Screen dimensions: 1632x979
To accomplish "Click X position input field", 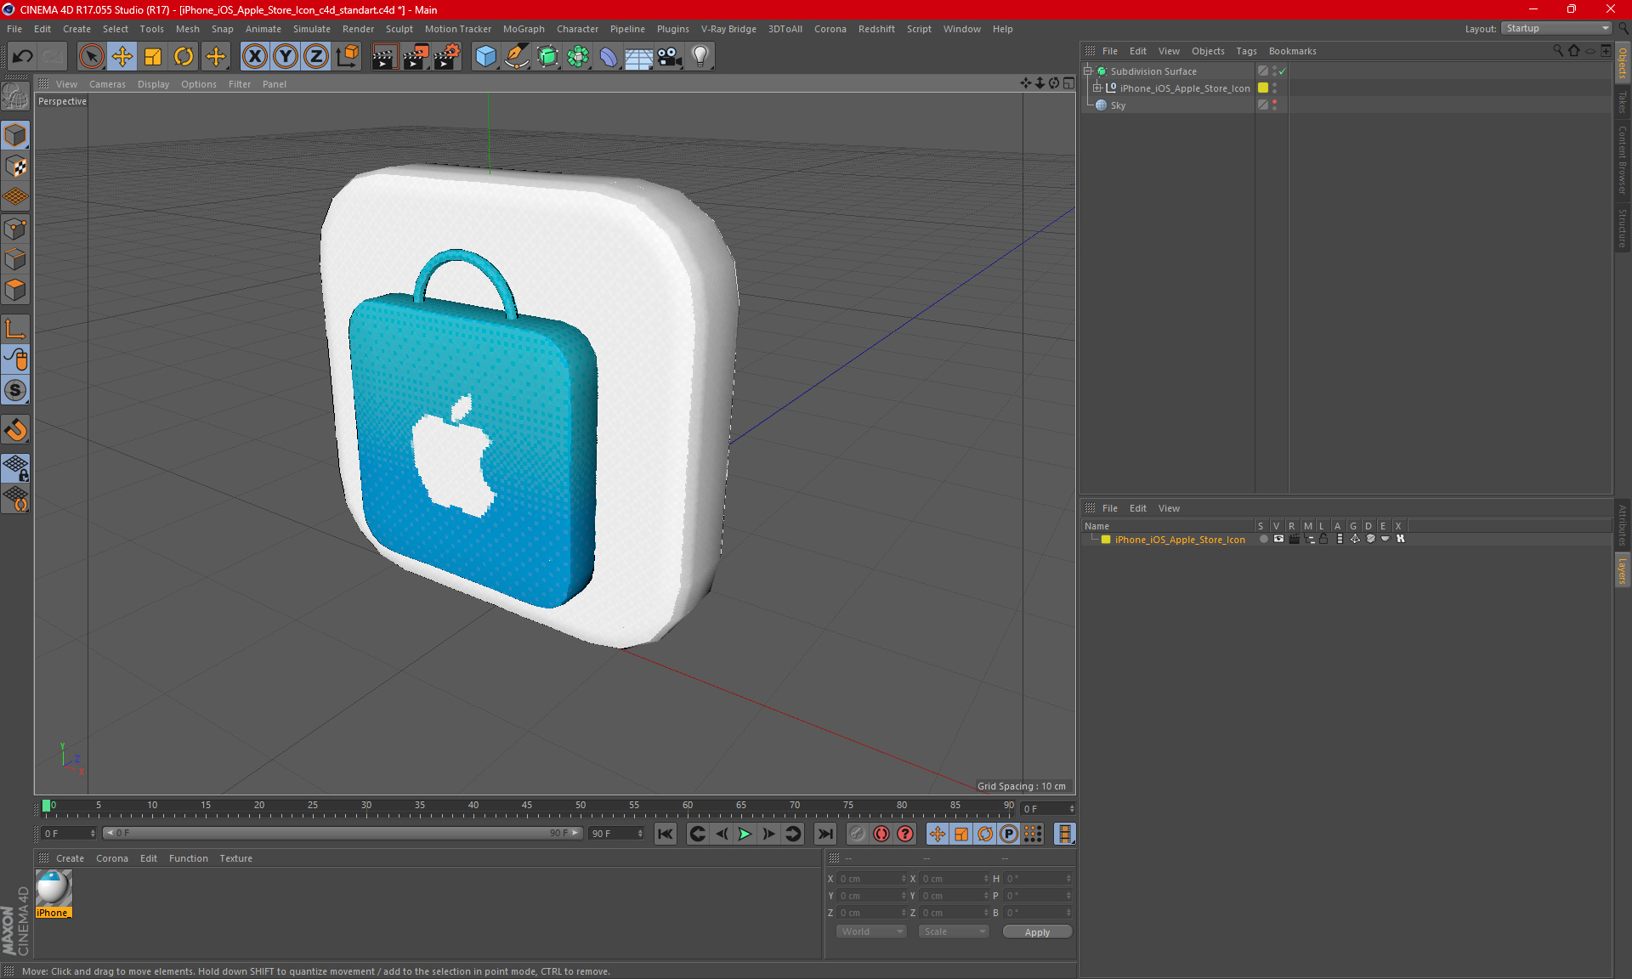I will coord(871,879).
